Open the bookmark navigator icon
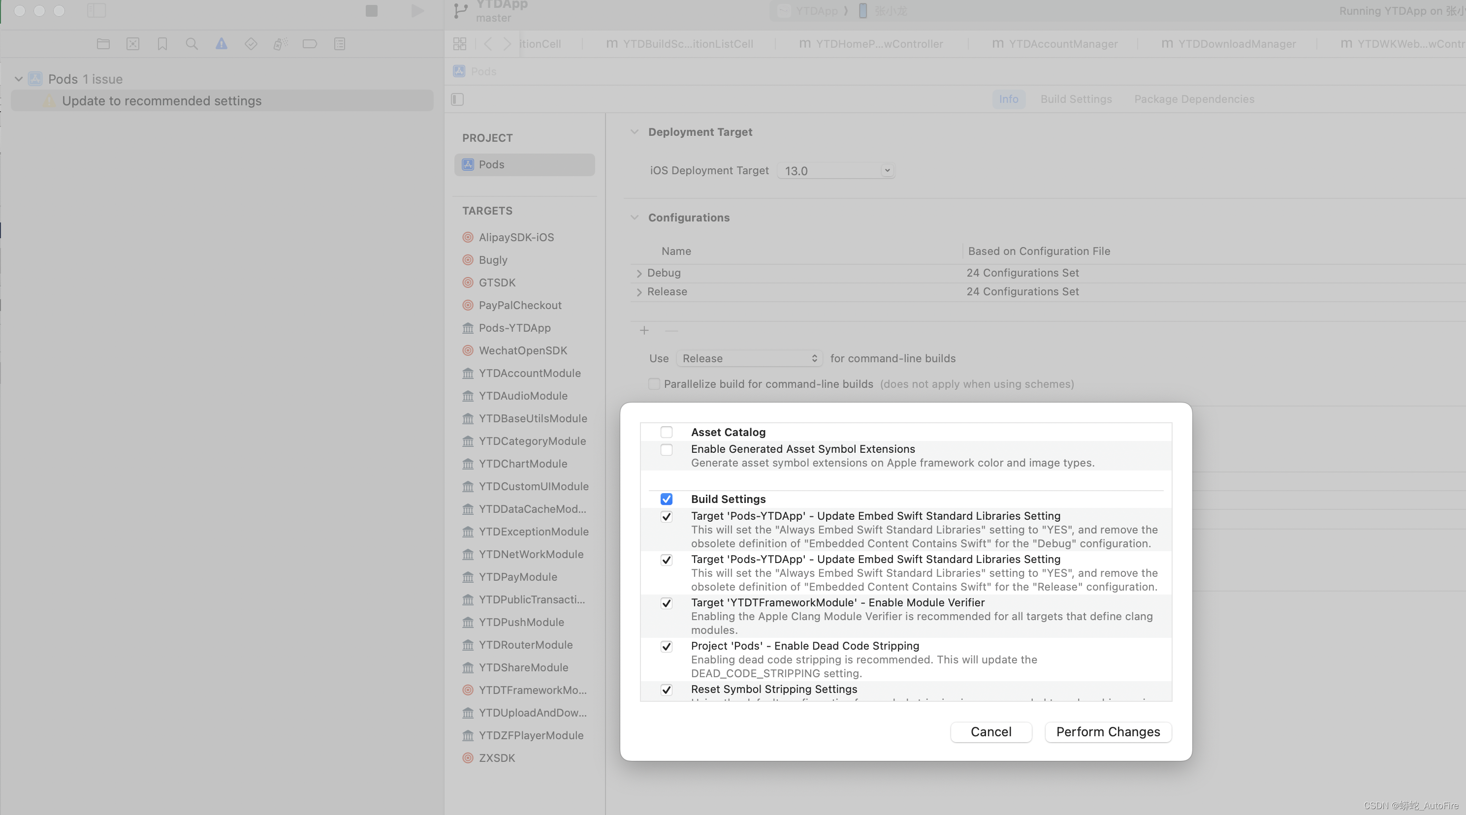The height and width of the screenshot is (815, 1466). pos(162,44)
